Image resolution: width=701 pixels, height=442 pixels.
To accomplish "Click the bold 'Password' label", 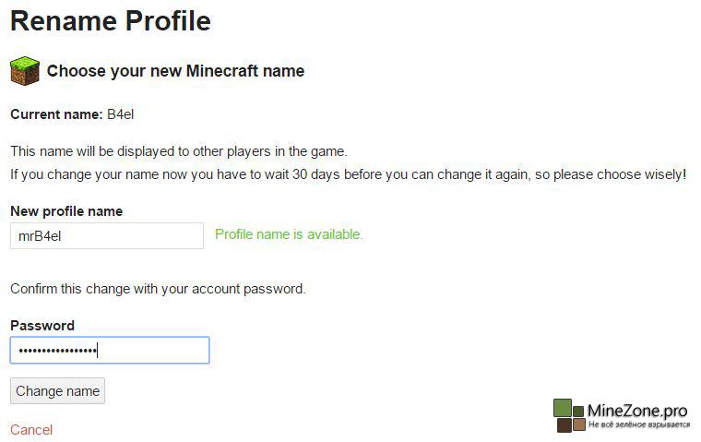I will tap(42, 326).
